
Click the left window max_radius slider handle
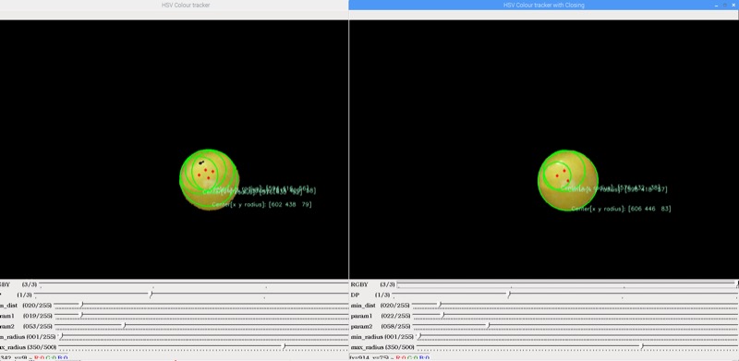[x=284, y=347]
